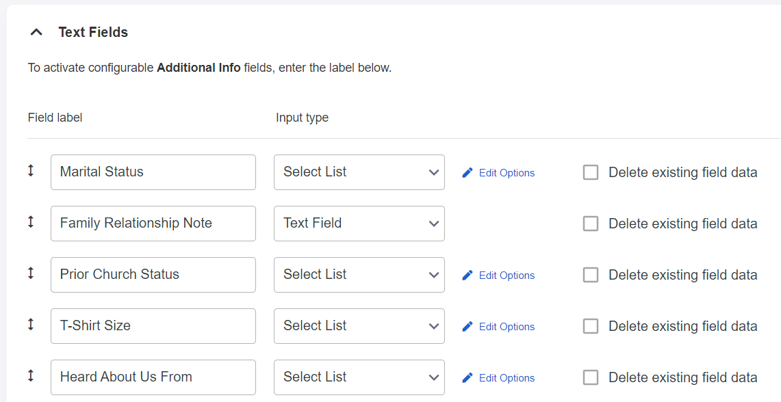The image size is (781, 402).
Task: Toggle Delete existing field data for Prior Church Status
Action: point(591,276)
